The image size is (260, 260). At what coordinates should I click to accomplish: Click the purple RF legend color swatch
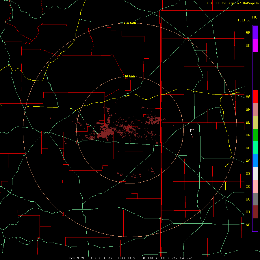tap(255, 32)
